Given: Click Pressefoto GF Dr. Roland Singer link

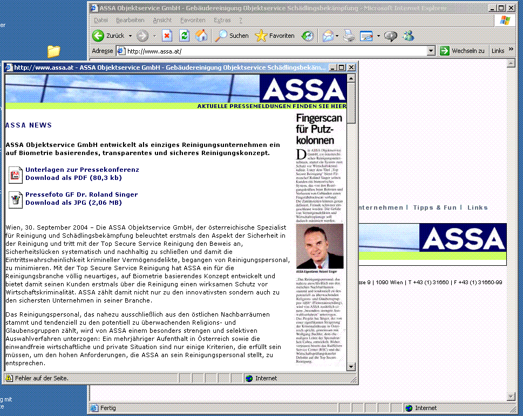Looking at the screenshot, I should click(81, 194).
